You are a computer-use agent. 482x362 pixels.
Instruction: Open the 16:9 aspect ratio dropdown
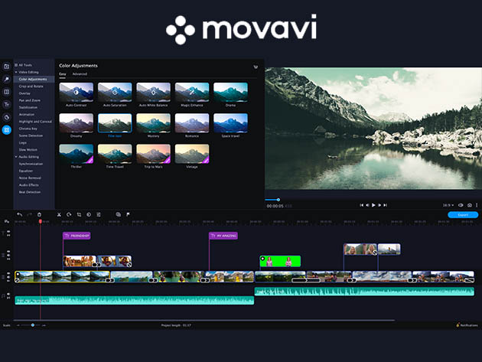pos(448,205)
